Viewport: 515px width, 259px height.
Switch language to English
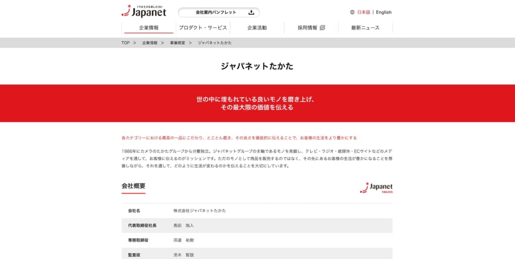[x=384, y=12]
